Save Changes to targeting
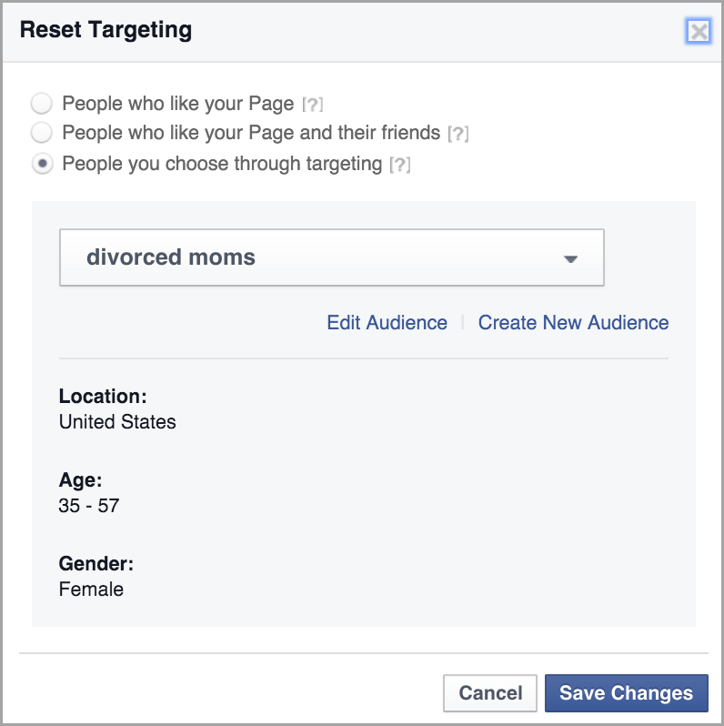724x726 pixels. pyautogui.click(x=627, y=693)
